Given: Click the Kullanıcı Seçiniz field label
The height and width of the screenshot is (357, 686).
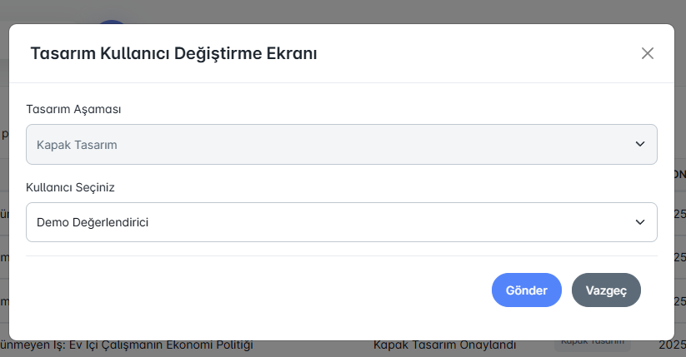Looking at the screenshot, I should click(70, 187).
